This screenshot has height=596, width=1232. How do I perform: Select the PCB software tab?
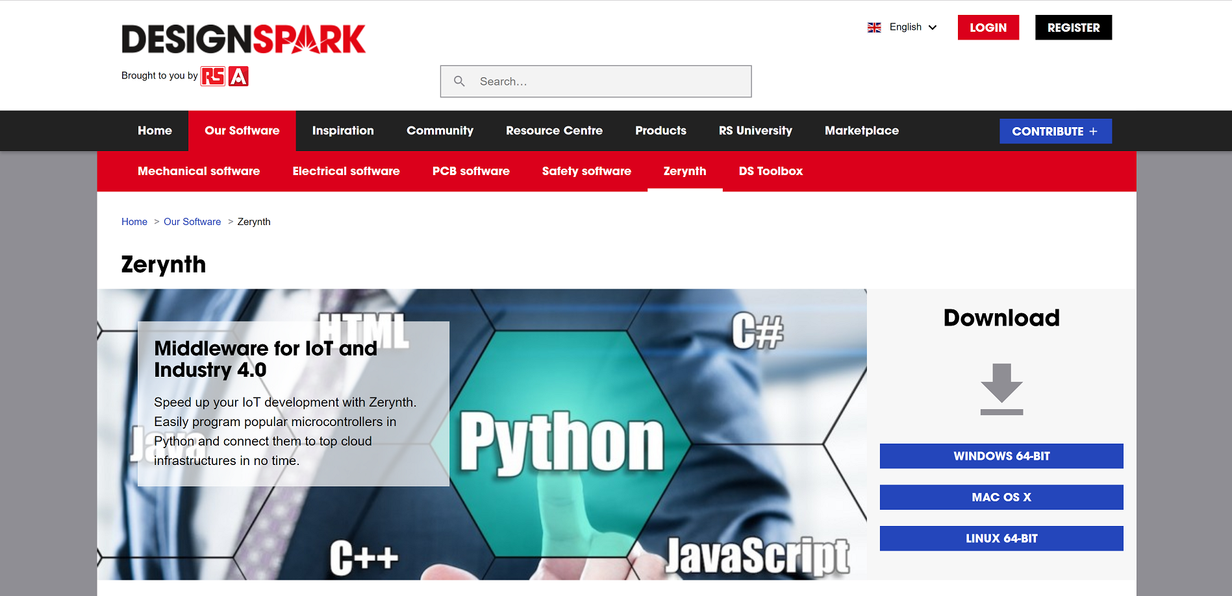coord(471,171)
